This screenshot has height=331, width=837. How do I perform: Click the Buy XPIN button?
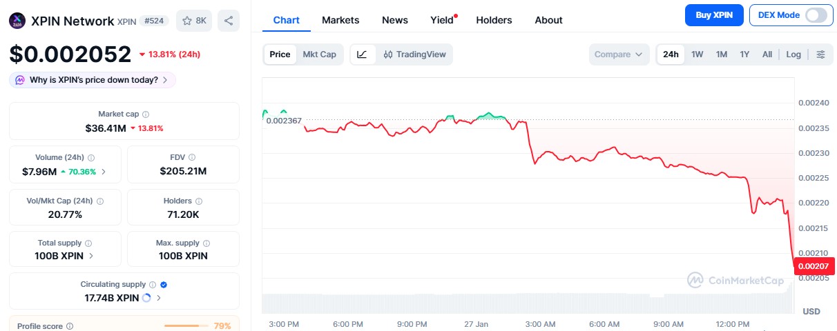[714, 14]
